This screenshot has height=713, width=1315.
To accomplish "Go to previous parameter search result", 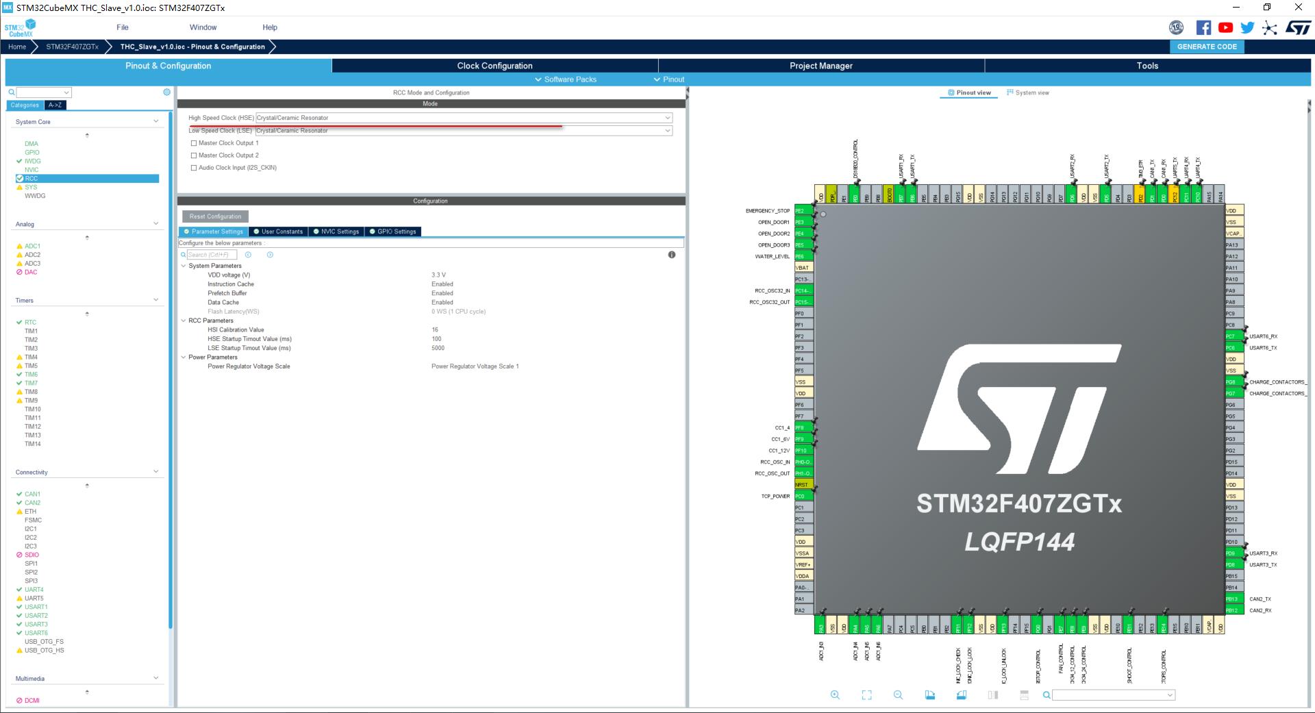I will pos(248,255).
